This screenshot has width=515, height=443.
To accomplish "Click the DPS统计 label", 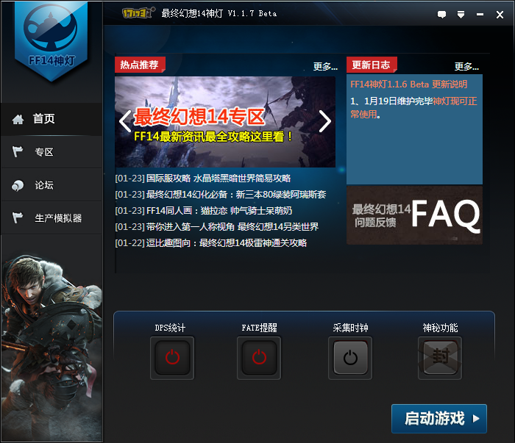I will coord(170,328).
